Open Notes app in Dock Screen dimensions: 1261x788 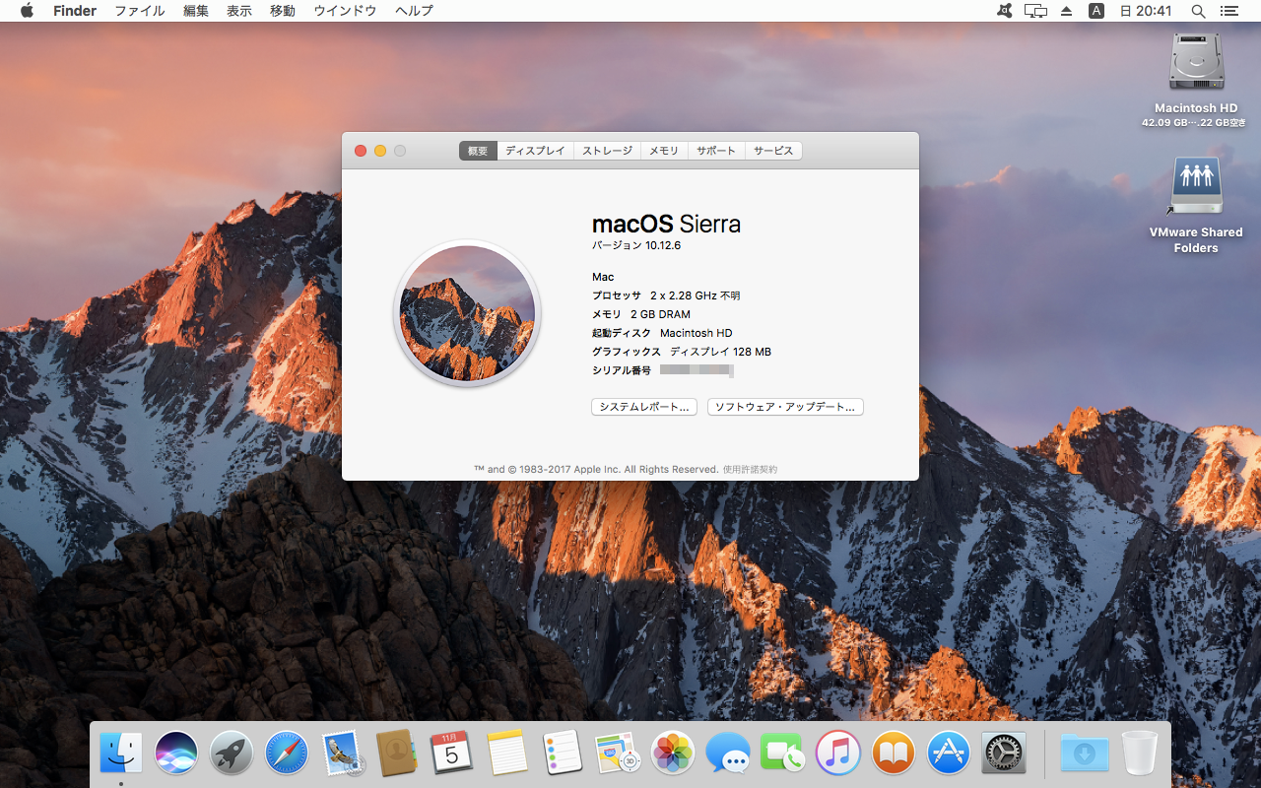507,754
